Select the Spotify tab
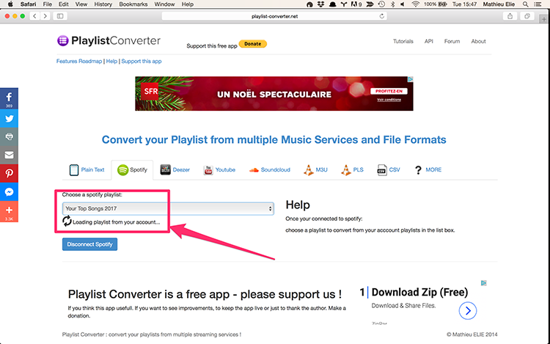 pyautogui.click(x=132, y=169)
